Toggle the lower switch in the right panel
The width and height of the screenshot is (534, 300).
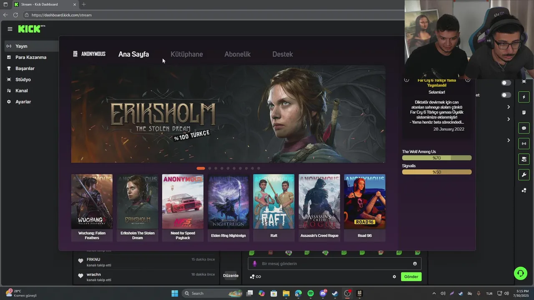pos(506,95)
